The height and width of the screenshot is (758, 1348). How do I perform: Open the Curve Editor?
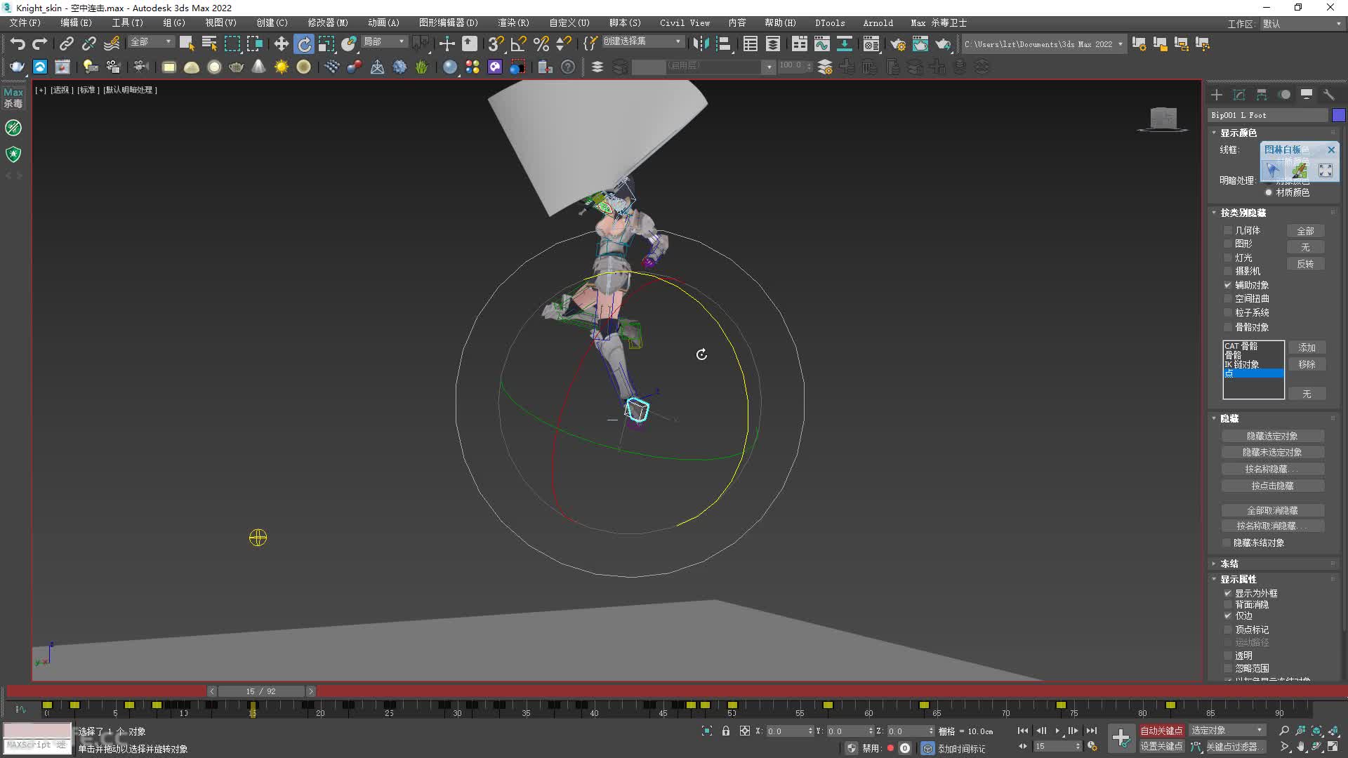point(821,44)
